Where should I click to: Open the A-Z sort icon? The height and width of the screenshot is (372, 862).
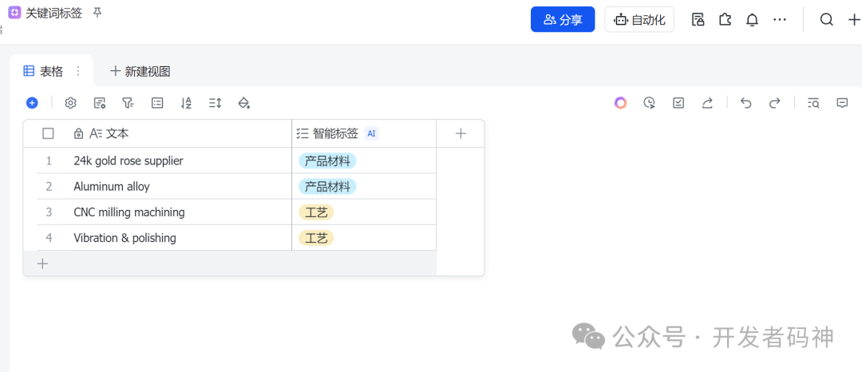(x=186, y=103)
